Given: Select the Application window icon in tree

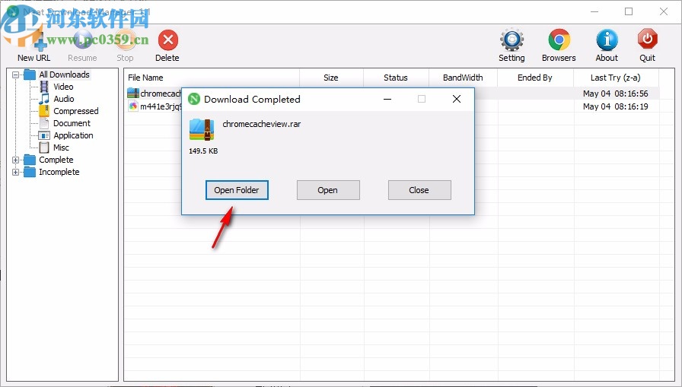Looking at the screenshot, I should [44, 135].
